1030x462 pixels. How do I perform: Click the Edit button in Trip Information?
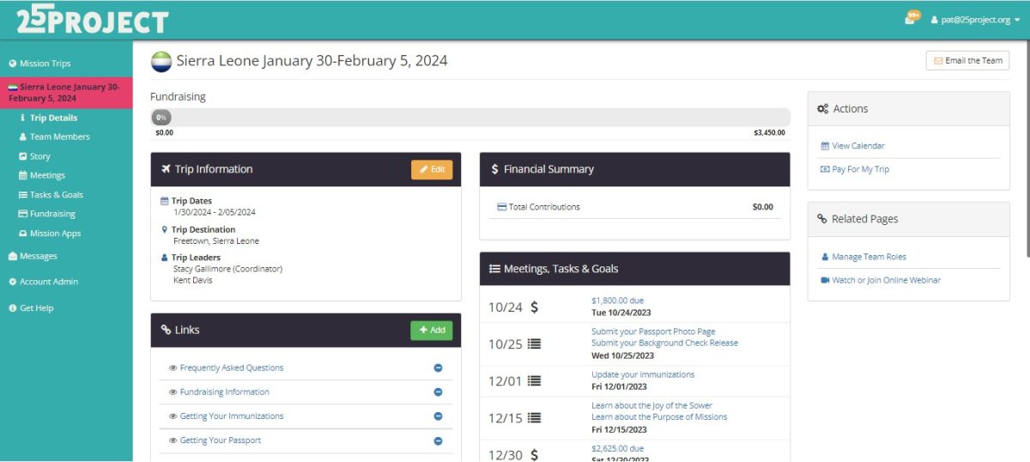[432, 170]
